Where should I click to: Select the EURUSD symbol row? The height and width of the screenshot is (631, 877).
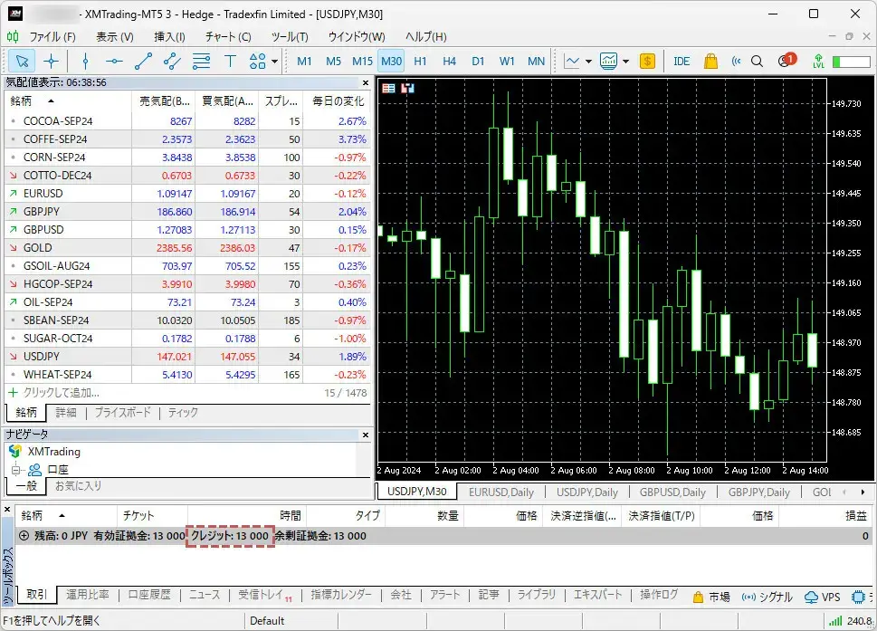click(187, 194)
